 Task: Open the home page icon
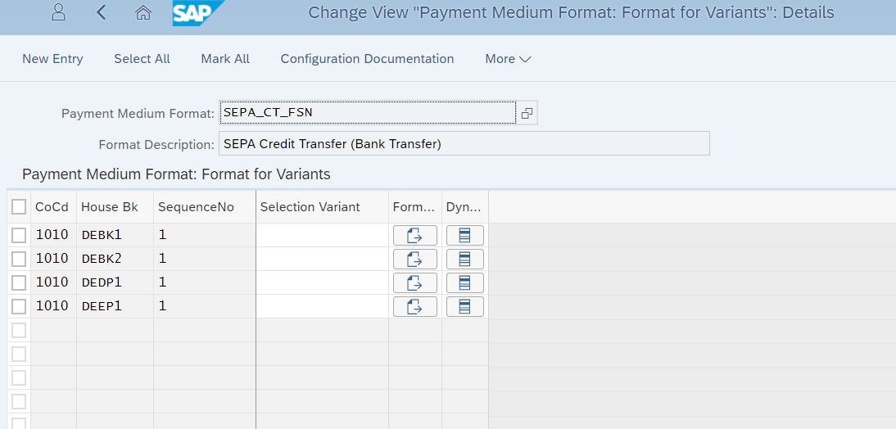coord(143,12)
